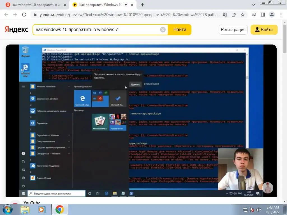This screenshot has width=287, height=215.
Task: In the video, click the Windows 10 Start button
Action: [x=23, y=193]
